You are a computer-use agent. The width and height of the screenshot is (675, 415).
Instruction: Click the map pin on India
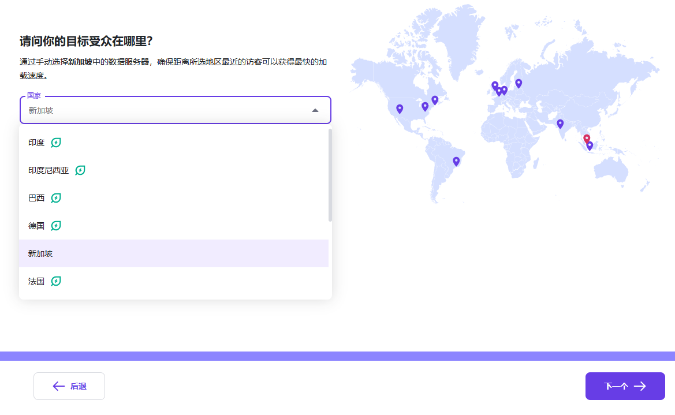[560, 124]
